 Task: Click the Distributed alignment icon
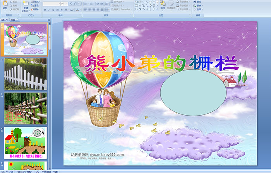(102, 10)
